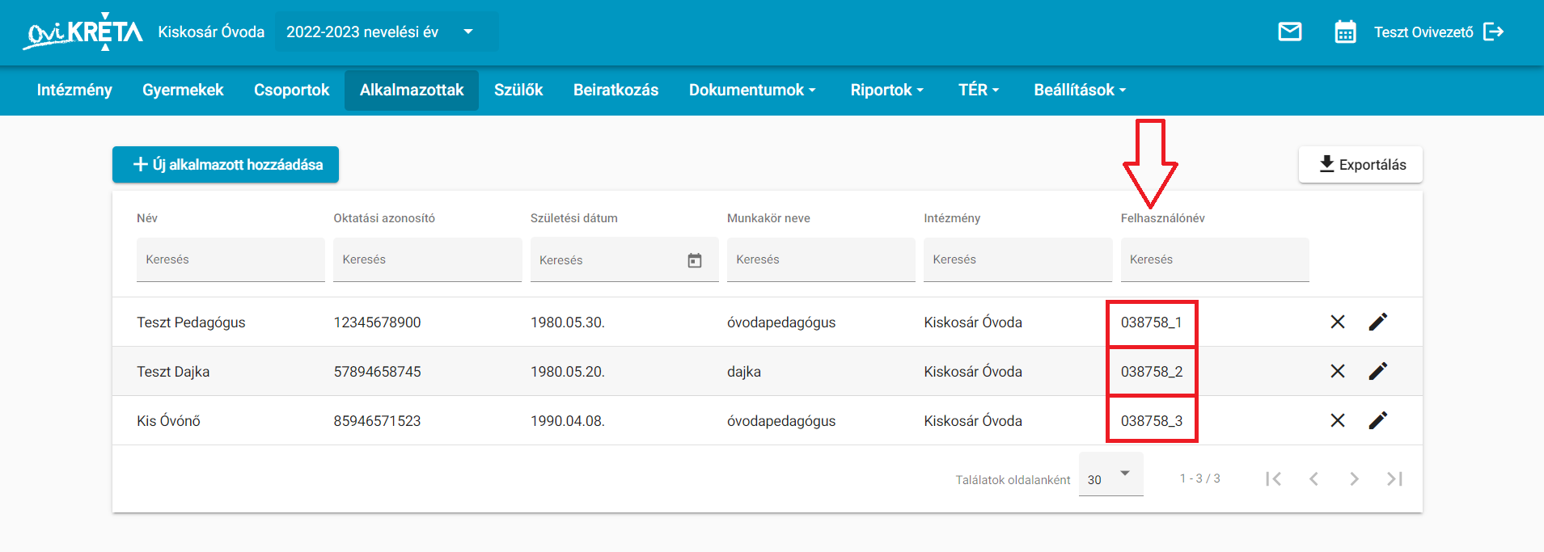Focus the Felhasználónév search field
The height and width of the screenshot is (552, 1544).
coord(1215,259)
